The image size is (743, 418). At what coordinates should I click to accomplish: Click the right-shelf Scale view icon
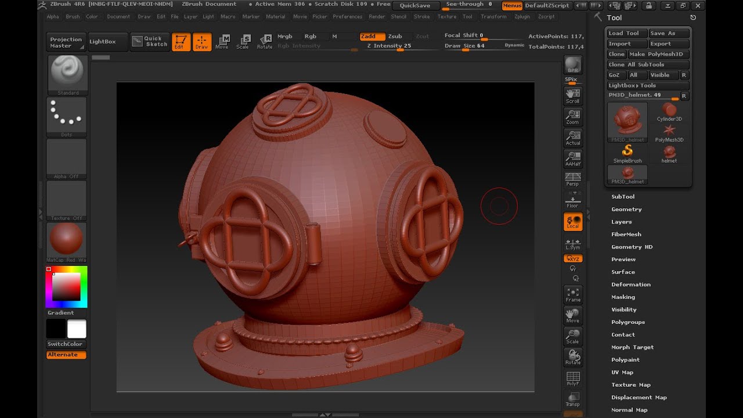[573, 336]
